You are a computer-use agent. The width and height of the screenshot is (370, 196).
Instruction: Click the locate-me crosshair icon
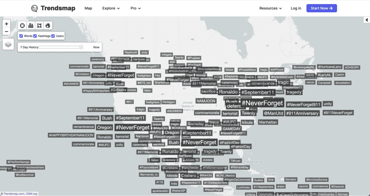(x=22, y=25)
